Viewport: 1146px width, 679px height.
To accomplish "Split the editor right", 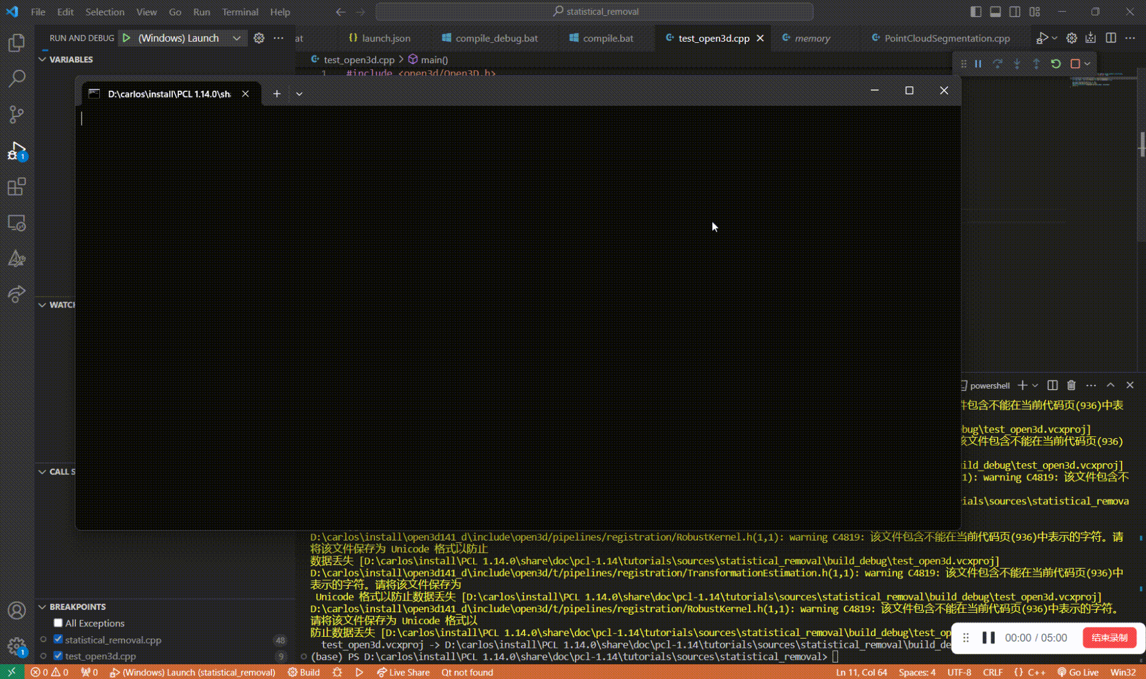I will pos(1110,38).
